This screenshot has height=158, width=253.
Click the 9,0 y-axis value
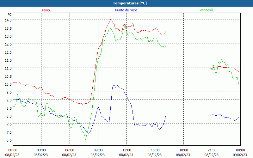tap(9, 100)
